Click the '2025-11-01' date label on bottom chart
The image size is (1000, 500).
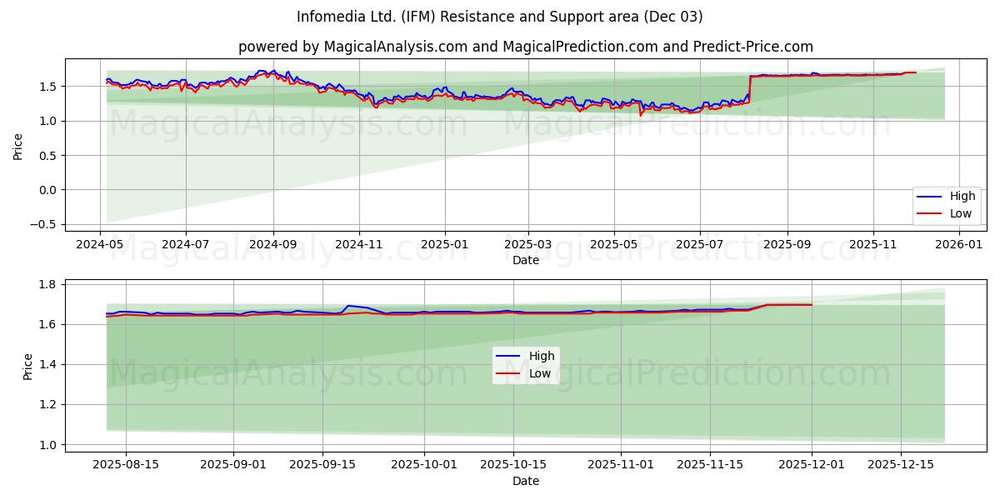point(621,465)
